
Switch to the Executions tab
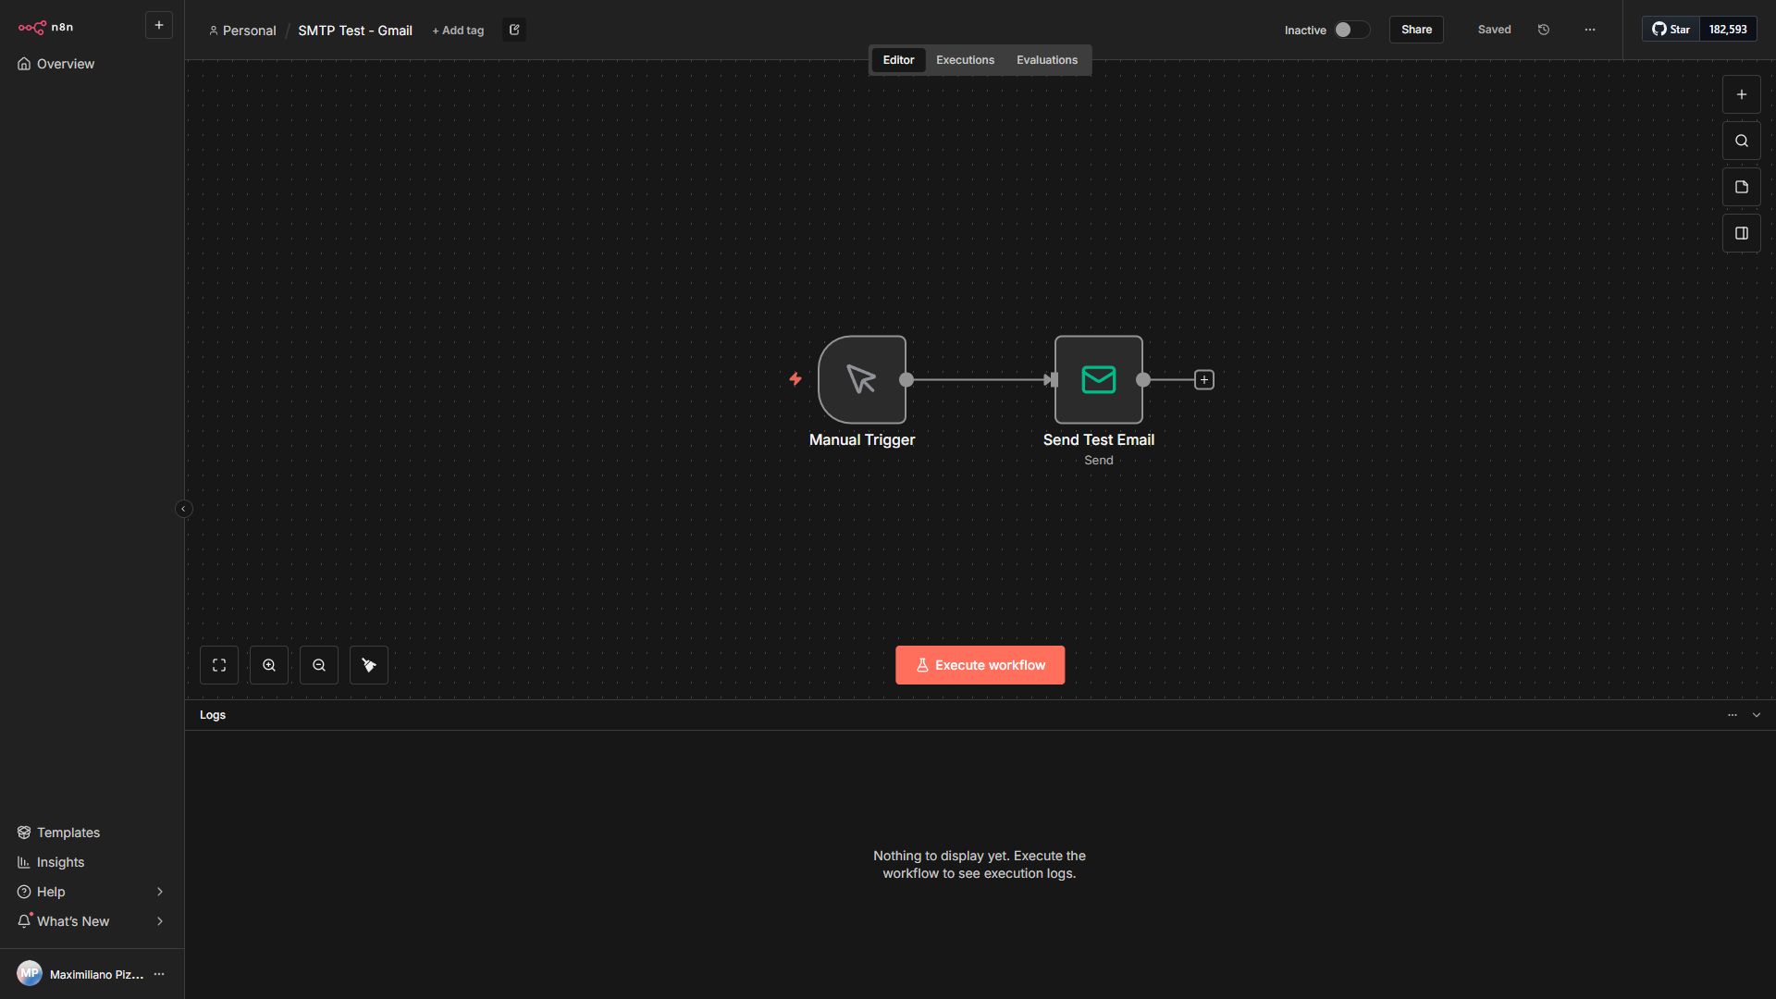pyautogui.click(x=964, y=59)
